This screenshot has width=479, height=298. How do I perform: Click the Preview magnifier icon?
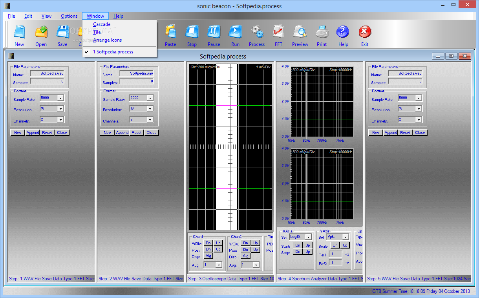click(300, 32)
